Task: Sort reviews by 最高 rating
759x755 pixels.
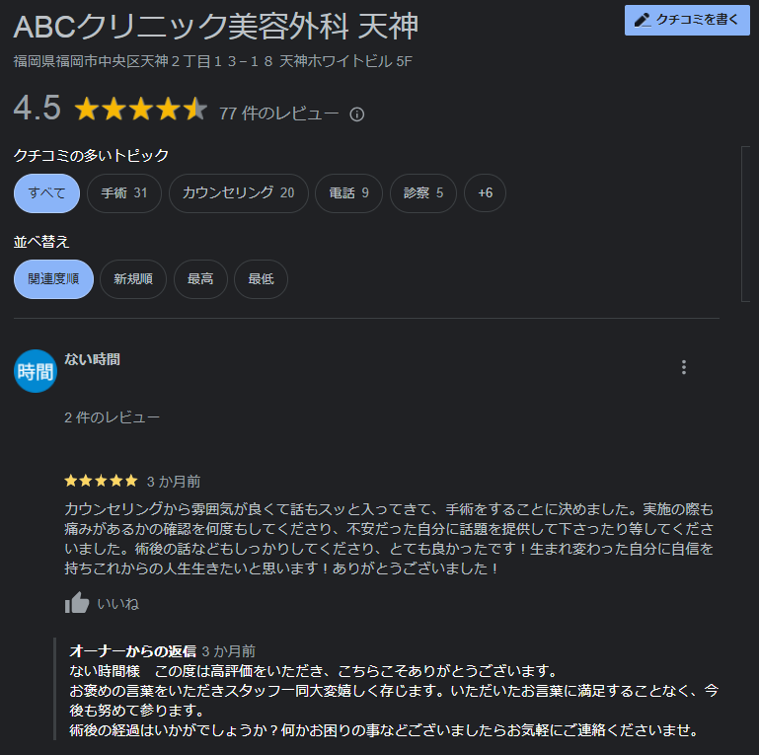Action: pyautogui.click(x=200, y=279)
